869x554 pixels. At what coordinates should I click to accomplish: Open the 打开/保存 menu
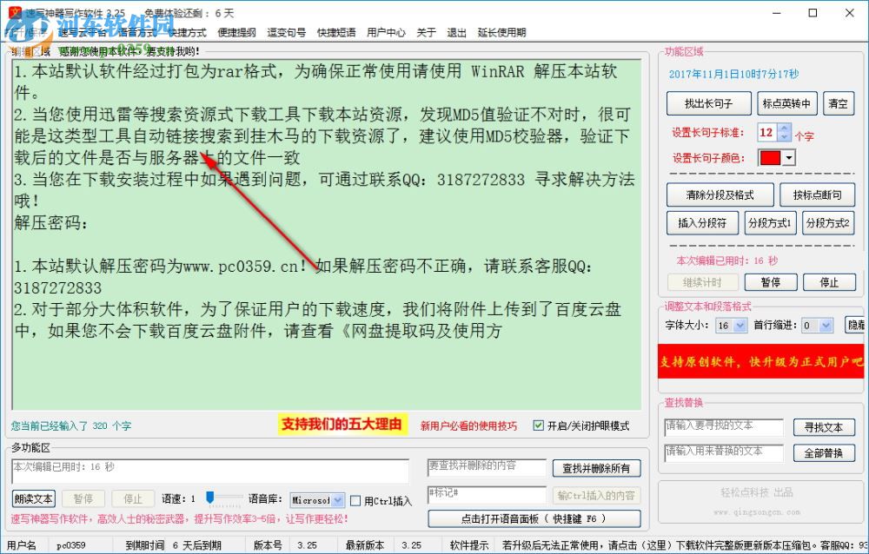click(26, 33)
